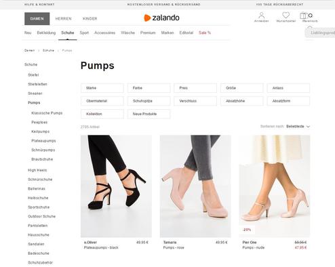
Task: Select High Heels category
Action: click(x=37, y=170)
